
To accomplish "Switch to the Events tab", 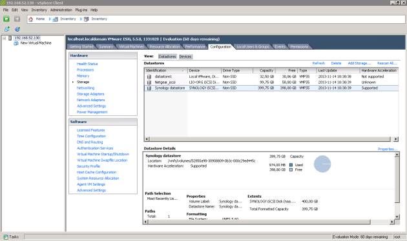I will [x=280, y=46].
